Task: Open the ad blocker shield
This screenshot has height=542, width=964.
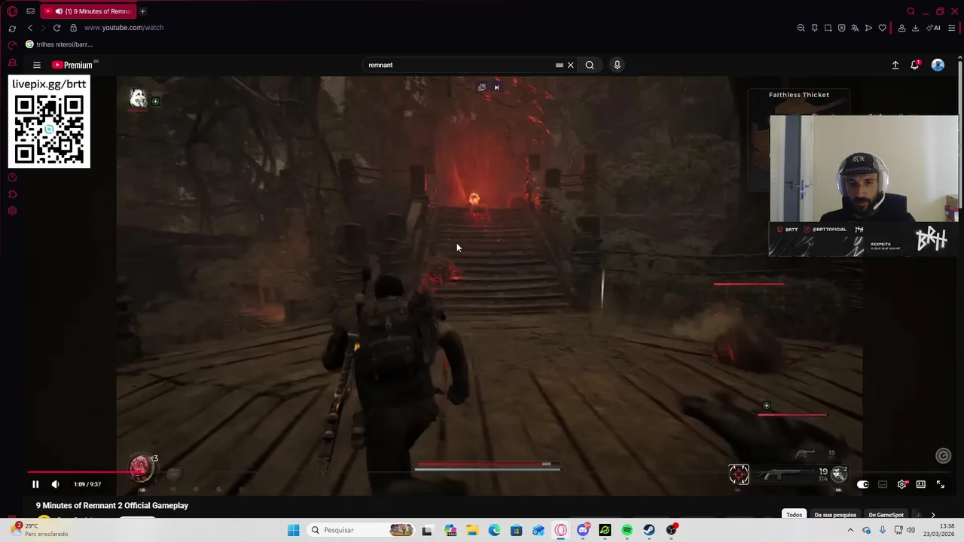Action: pos(841,28)
